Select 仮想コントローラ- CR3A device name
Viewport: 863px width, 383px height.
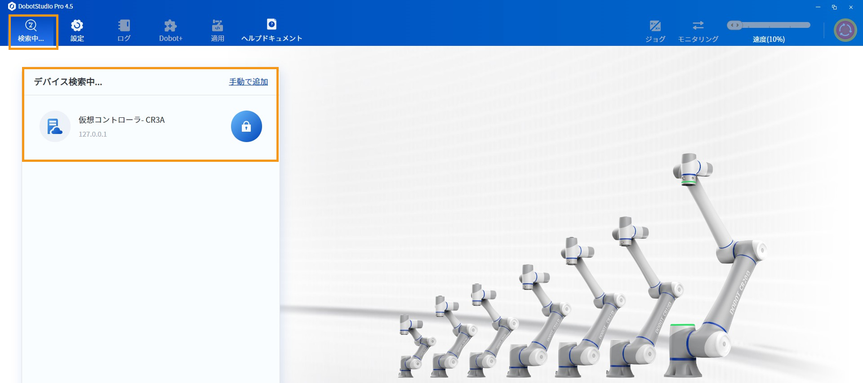[122, 120]
